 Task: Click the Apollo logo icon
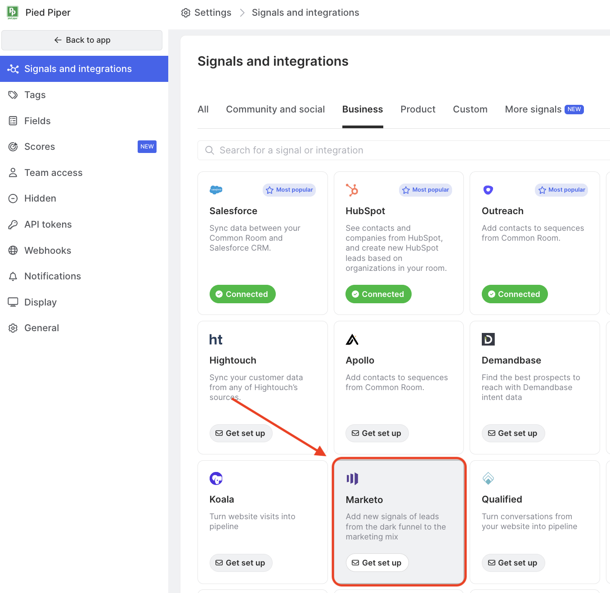point(352,340)
